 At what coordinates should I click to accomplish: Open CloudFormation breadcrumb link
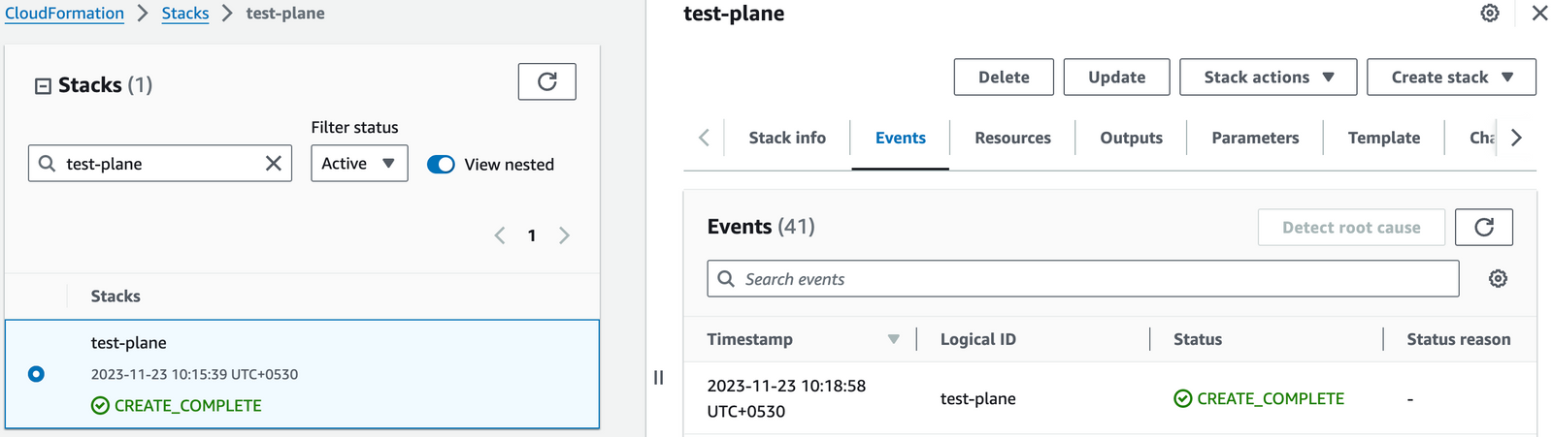click(x=64, y=14)
